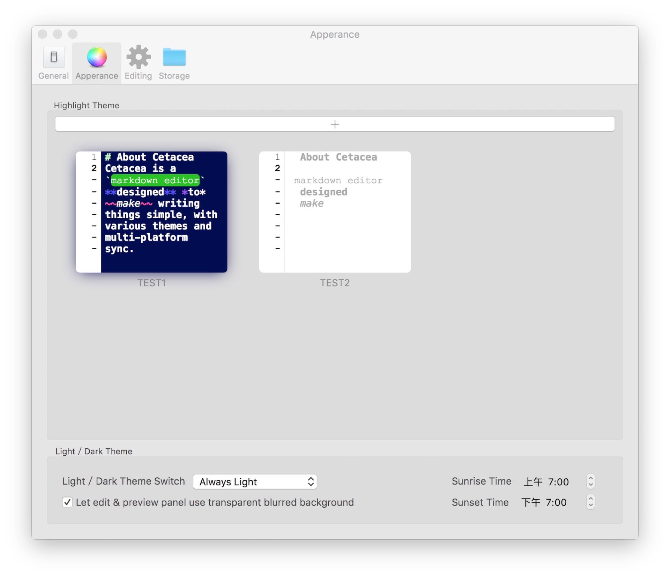Open the Editing gear icon
The width and height of the screenshot is (670, 577).
pyautogui.click(x=138, y=57)
